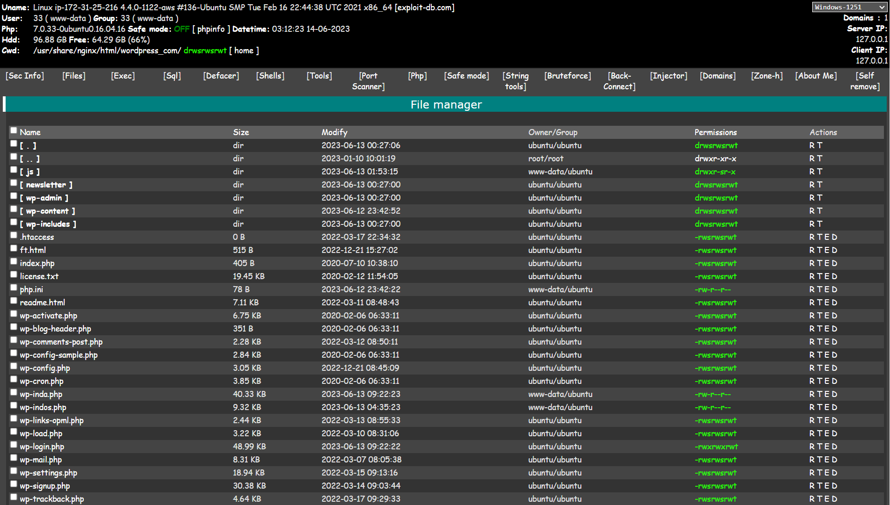Open index.php file

coord(37,263)
